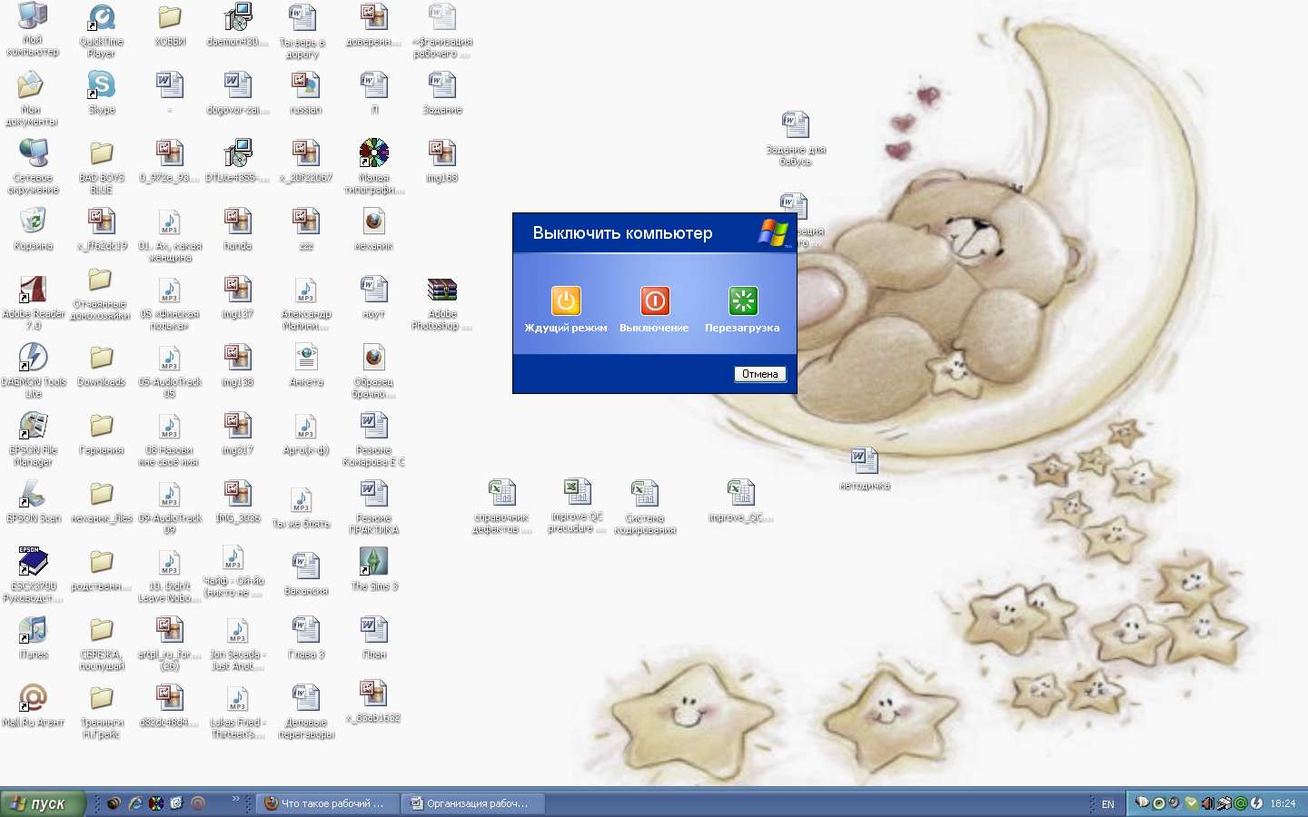Select the Мой компьютер desktop icon
The height and width of the screenshot is (817, 1308).
[33, 29]
